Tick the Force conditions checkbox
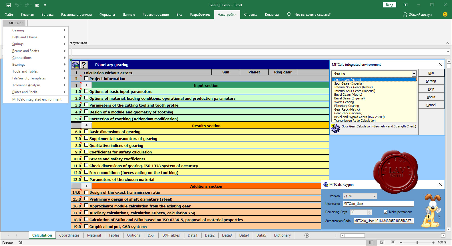Viewport: 452px width, 246px height. 86,172
